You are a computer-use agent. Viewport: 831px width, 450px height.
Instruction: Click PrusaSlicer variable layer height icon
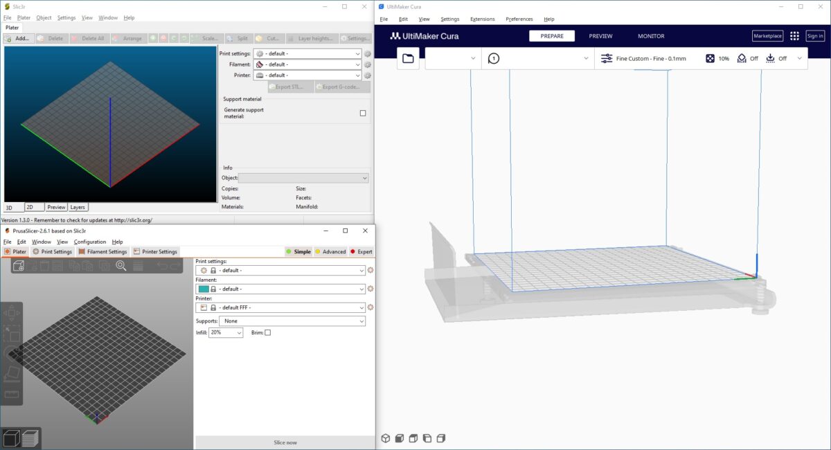[138, 266]
